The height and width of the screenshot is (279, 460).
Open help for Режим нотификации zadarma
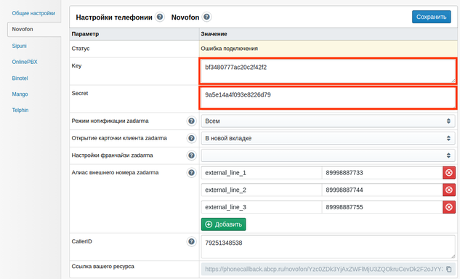(191, 121)
